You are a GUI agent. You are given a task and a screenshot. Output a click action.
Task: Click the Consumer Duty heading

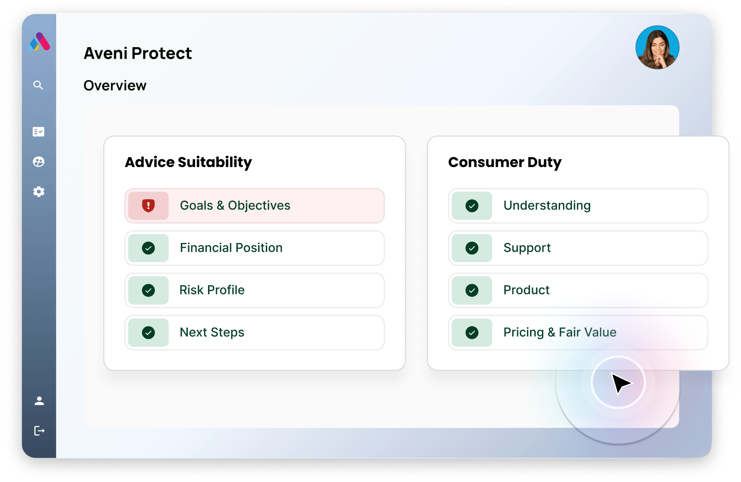pyautogui.click(x=505, y=162)
